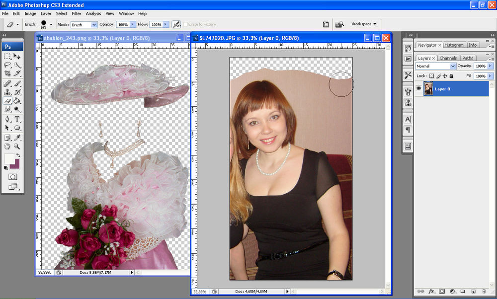Pick the Paint Bucket tool
The width and height of the screenshot is (497, 299).
coord(17,100)
